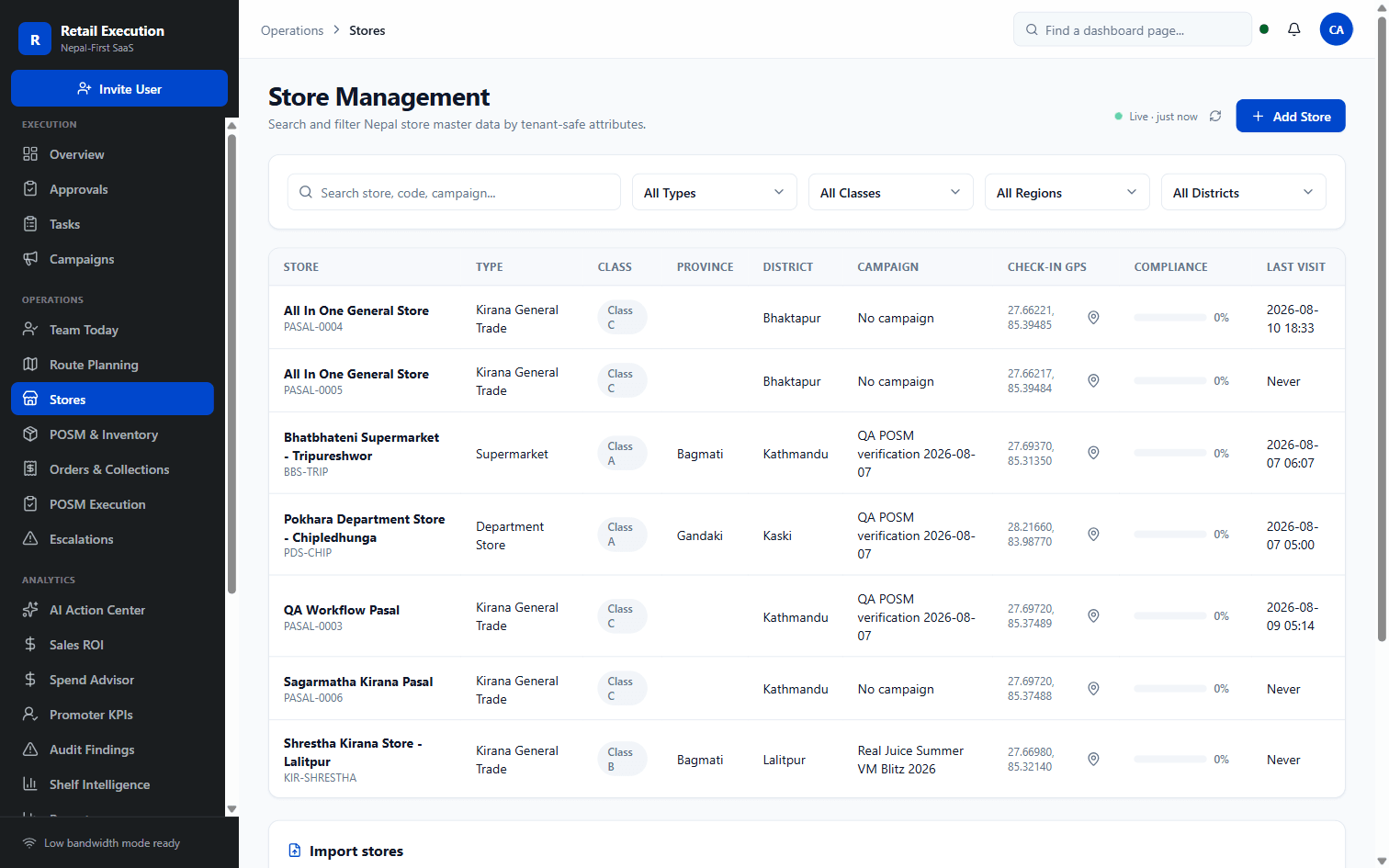1389x868 pixels.
Task: Open Bhatbhateni Supermarket - Tripureshwor store
Action: click(x=361, y=446)
